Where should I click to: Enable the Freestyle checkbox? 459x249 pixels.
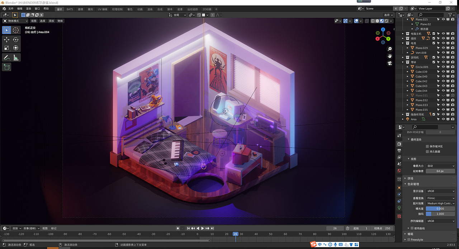click(x=409, y=240)
